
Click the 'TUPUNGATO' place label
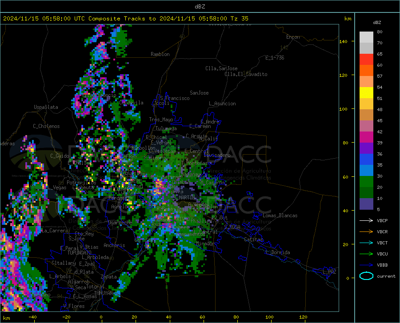tap(80, 253)
